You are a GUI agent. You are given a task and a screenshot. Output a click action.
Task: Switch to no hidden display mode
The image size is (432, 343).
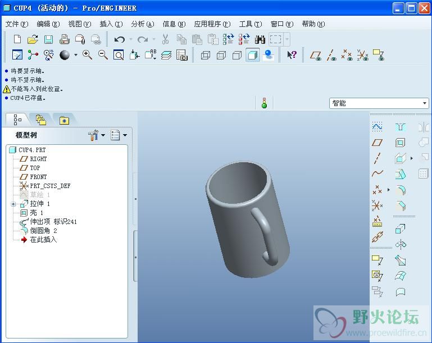(x=237, y=56)
